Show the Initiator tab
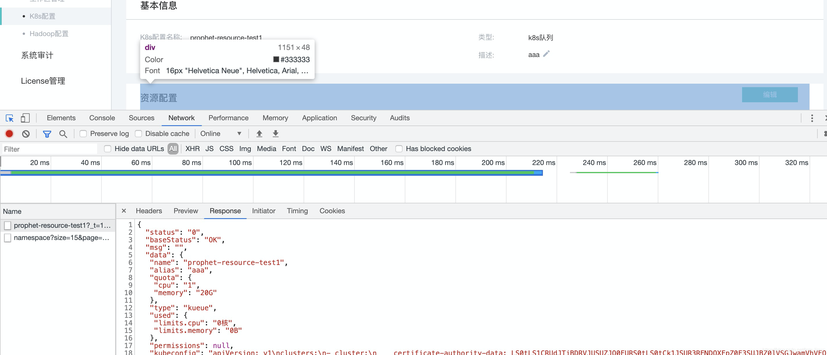The height and width of the screenshot is (355, 827). (x=263, y=211)
